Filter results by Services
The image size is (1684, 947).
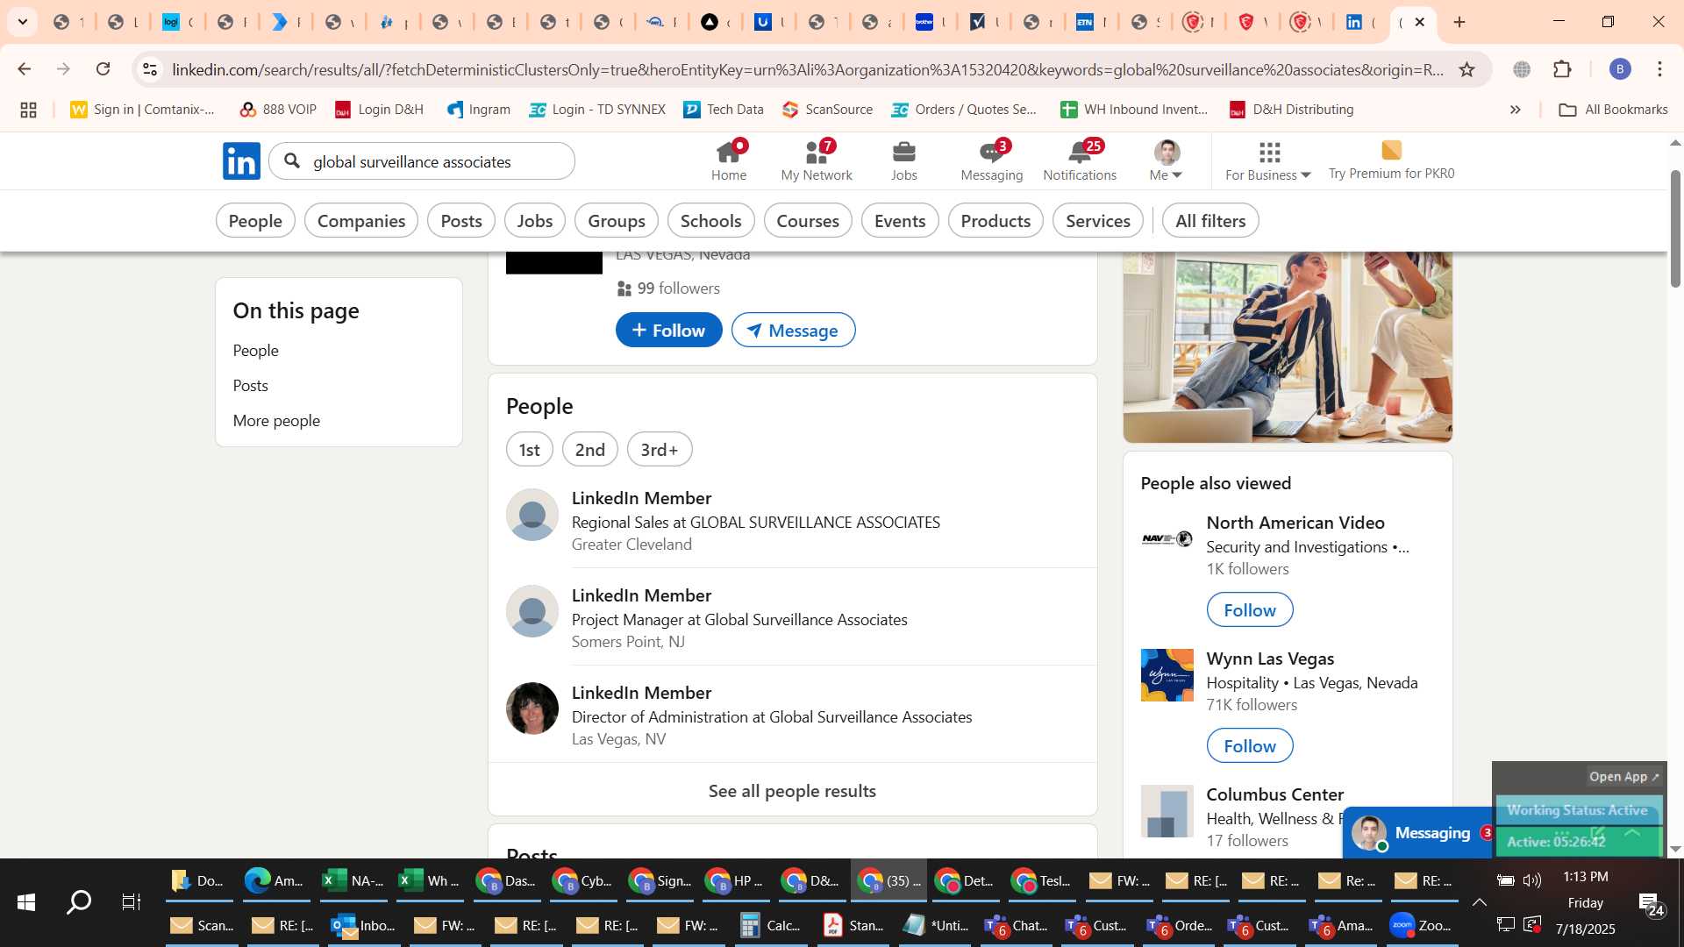click(x=1098, y=221)
